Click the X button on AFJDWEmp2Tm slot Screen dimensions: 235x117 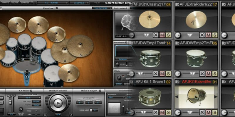(x=202, y=74)
